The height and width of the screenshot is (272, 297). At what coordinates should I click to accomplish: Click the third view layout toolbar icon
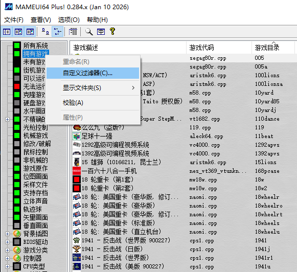(x=30, y=32)
